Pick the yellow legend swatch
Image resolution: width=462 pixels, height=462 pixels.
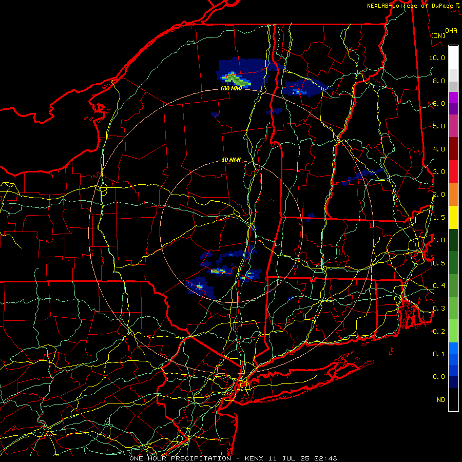click(x=453, y=217)
